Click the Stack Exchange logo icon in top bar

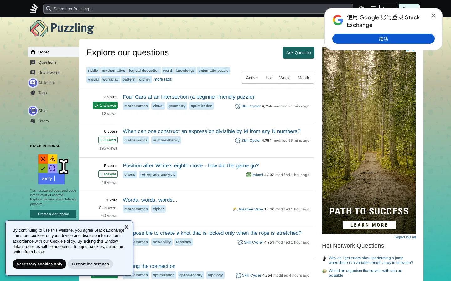pos(34,9)
